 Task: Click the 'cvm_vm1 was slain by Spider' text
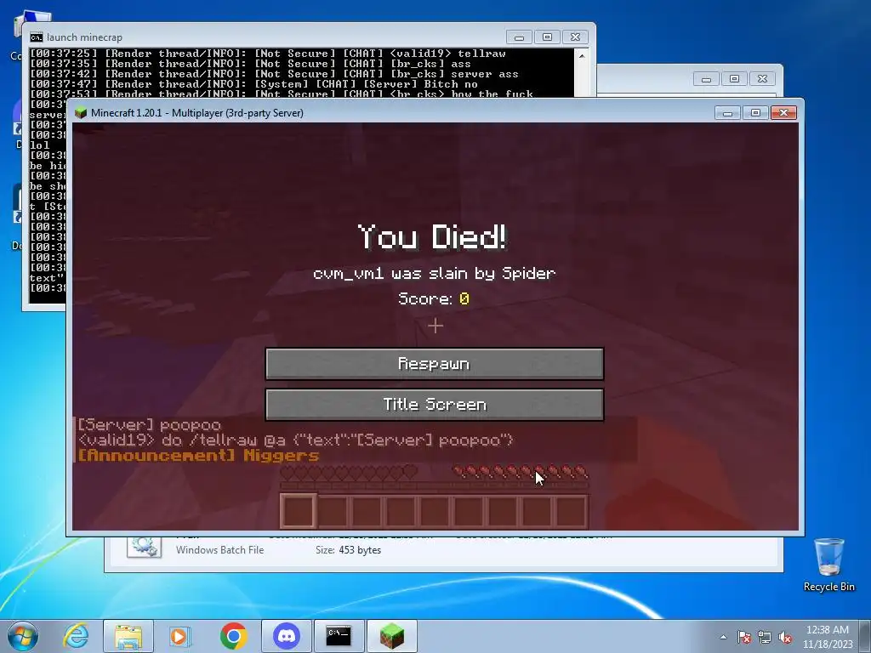pyautogui.click(x=435, y=273)
